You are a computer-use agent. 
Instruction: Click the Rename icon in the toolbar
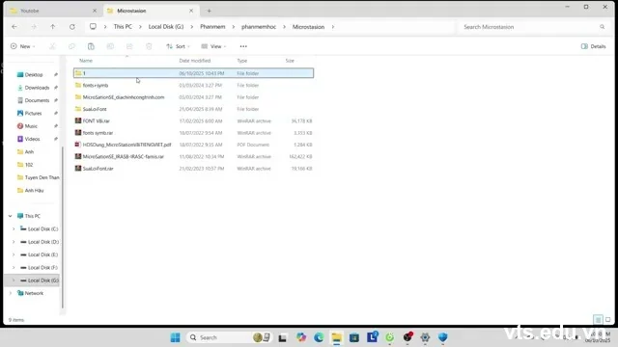[x=110, y=46]
